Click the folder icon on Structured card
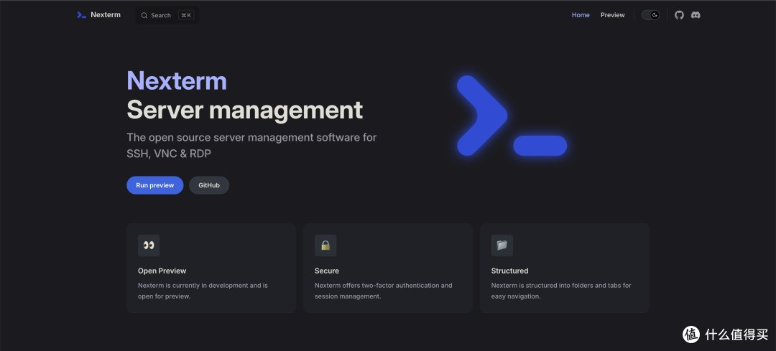Screen dimensions: 776x351 coord(502,245)
